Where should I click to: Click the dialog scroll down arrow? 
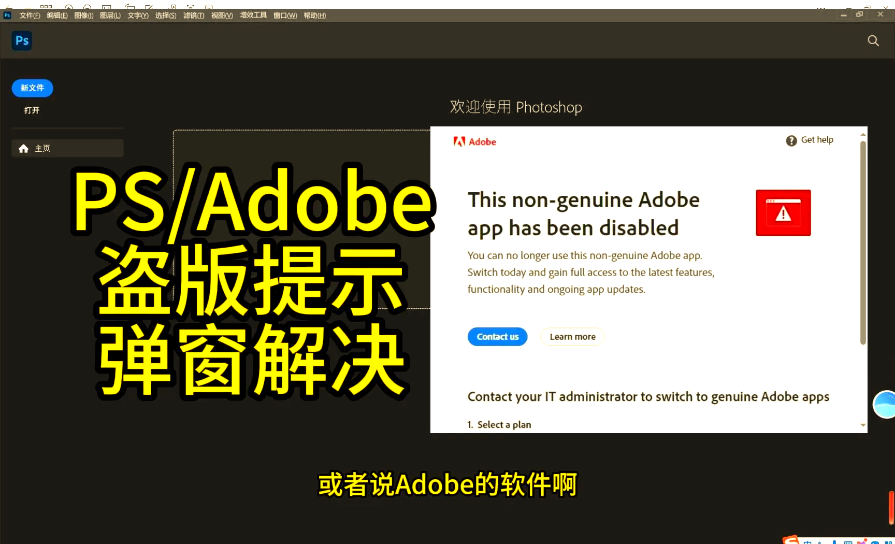[x=863, y=425]
